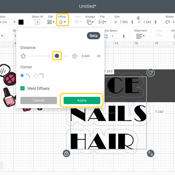Click the offset Distance slider handle
This screenshot has height=175, width=175.
tap(57, 56)
